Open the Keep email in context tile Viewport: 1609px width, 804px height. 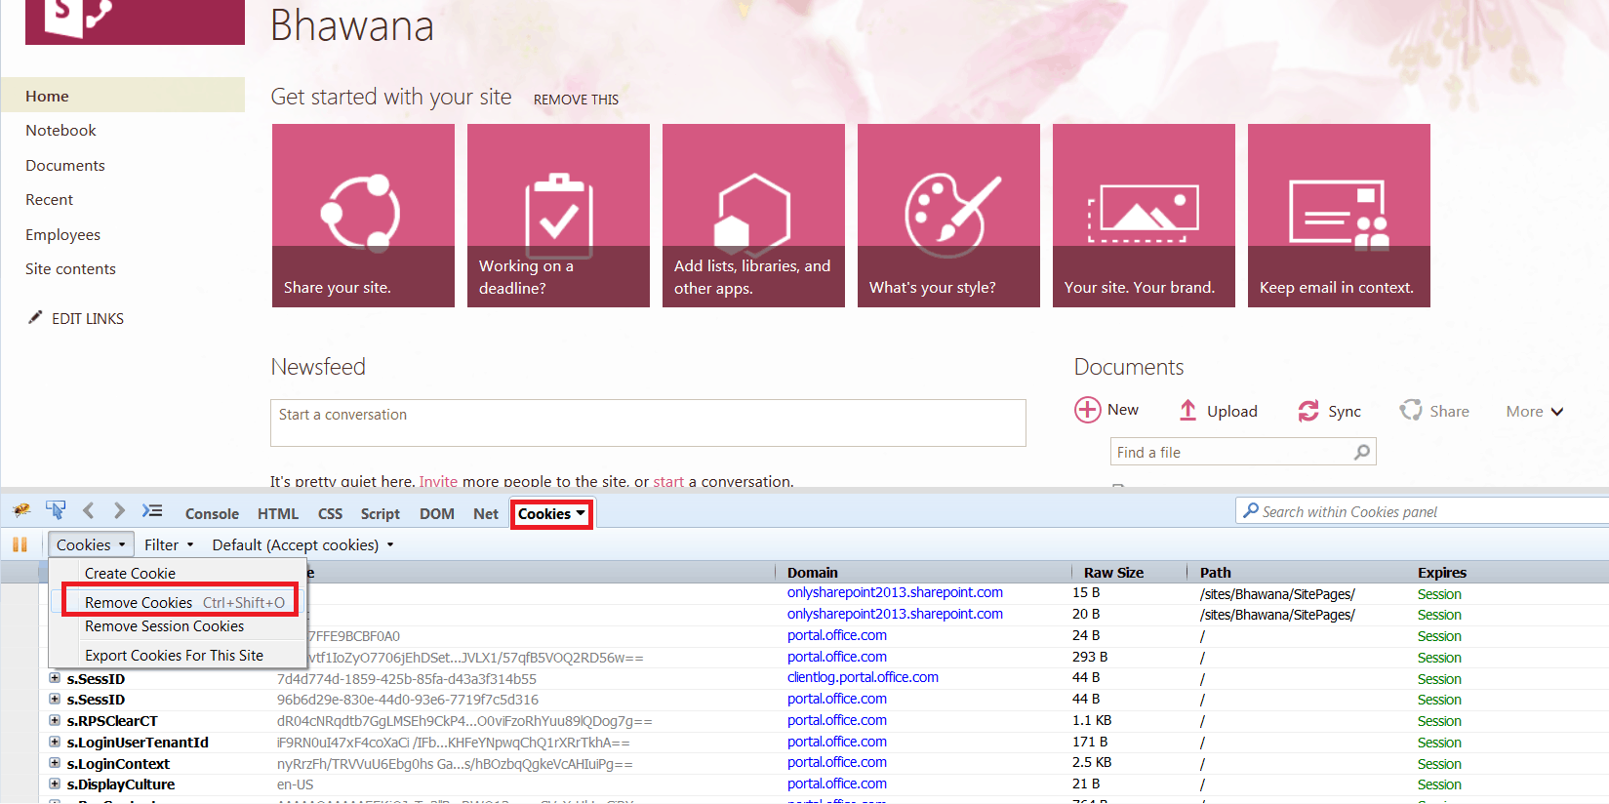coord(1339,216)
